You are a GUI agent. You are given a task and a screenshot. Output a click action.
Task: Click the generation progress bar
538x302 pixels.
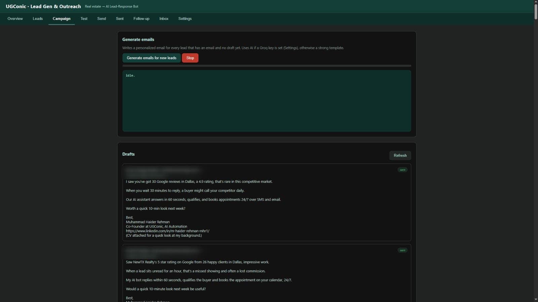click(x=267, y=66)
